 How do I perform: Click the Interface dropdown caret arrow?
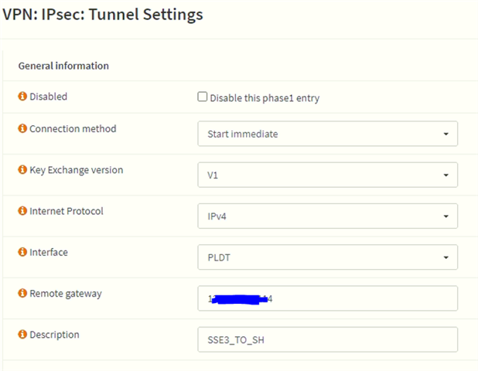tap(446, 257)
